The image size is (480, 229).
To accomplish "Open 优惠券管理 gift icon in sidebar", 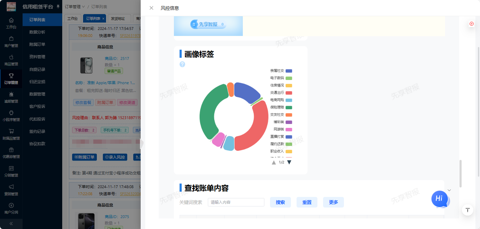I will (11, 149).
